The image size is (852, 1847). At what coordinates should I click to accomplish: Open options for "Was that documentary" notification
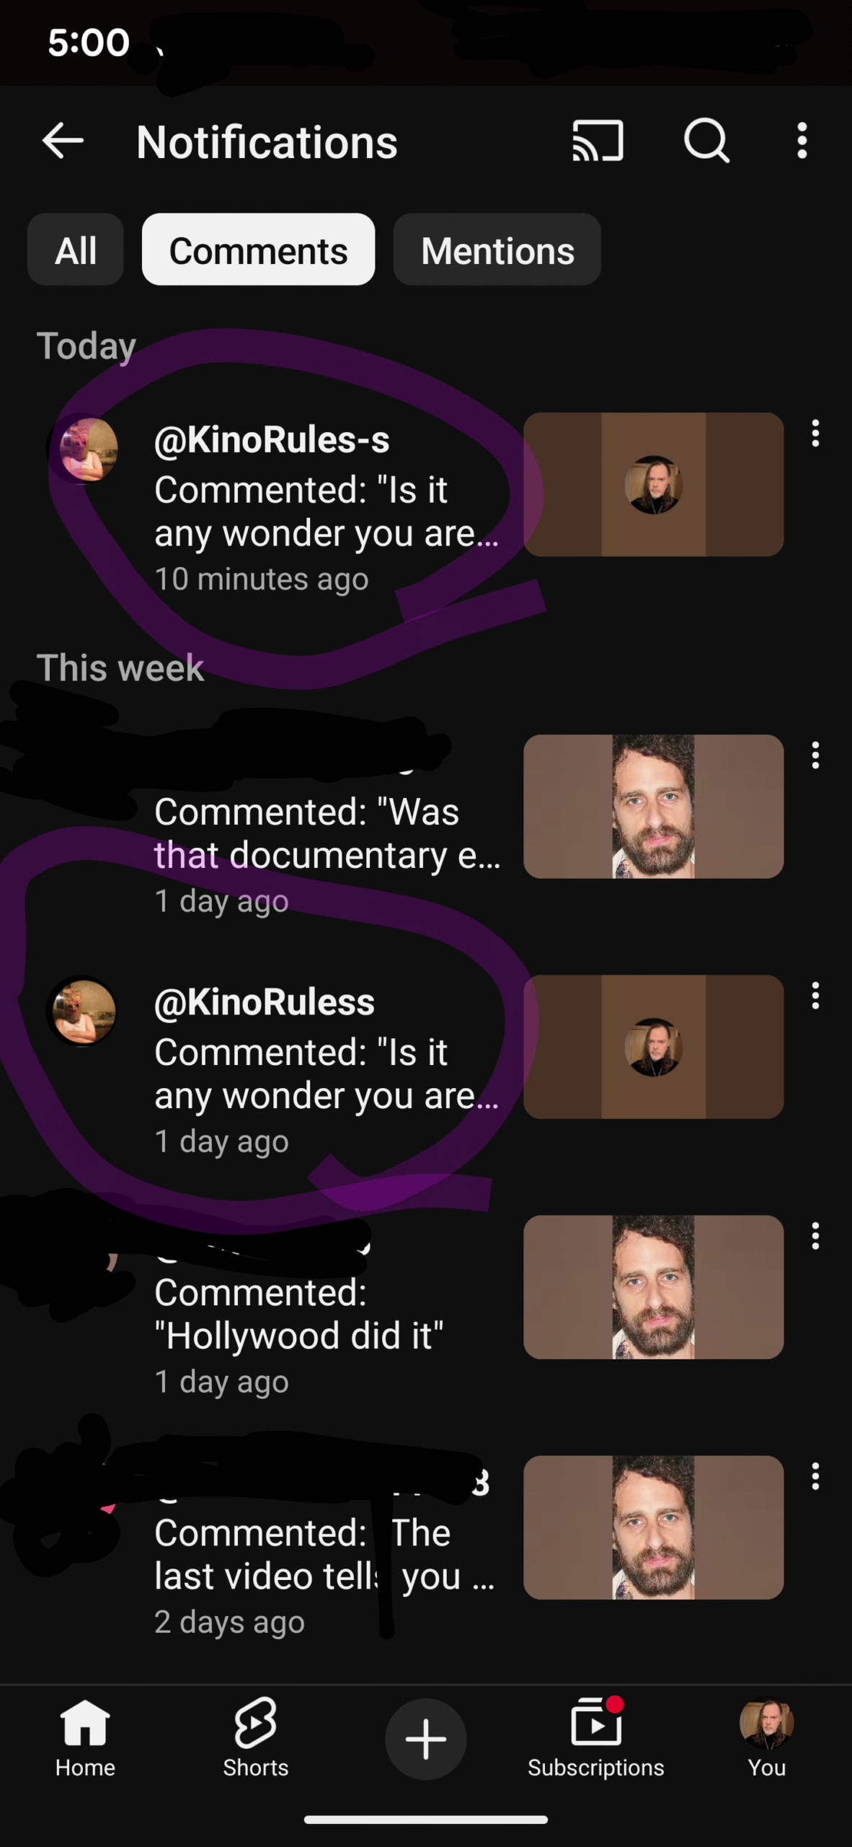[x=815, y=755]
